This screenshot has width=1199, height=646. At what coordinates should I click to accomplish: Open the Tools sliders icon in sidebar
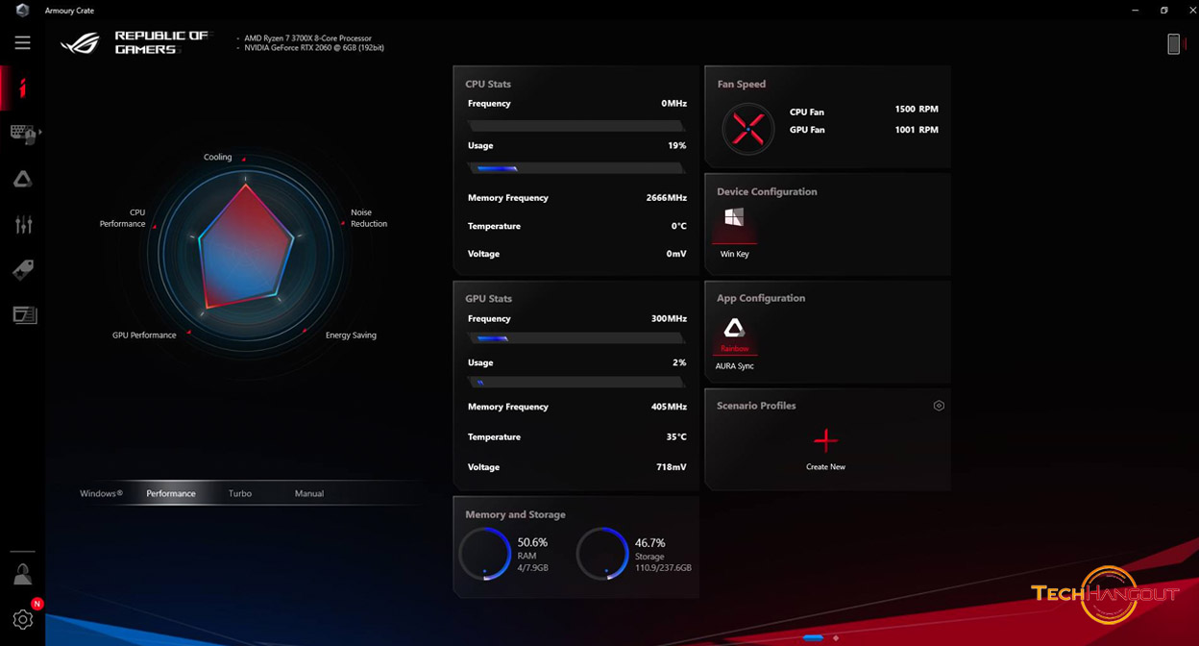tap(23, 225)
